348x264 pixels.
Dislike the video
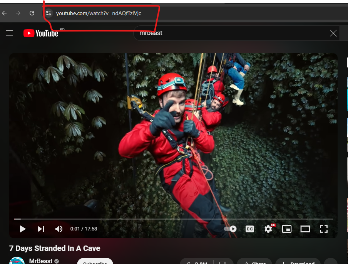coord(223,262)
